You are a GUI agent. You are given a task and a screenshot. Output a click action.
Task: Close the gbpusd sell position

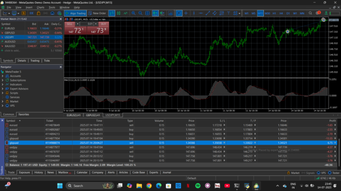335,143
